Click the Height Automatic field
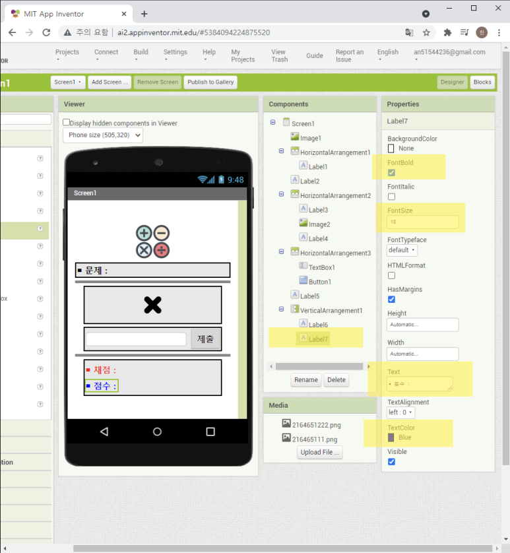The image size is (510, 553). [422, 325]
